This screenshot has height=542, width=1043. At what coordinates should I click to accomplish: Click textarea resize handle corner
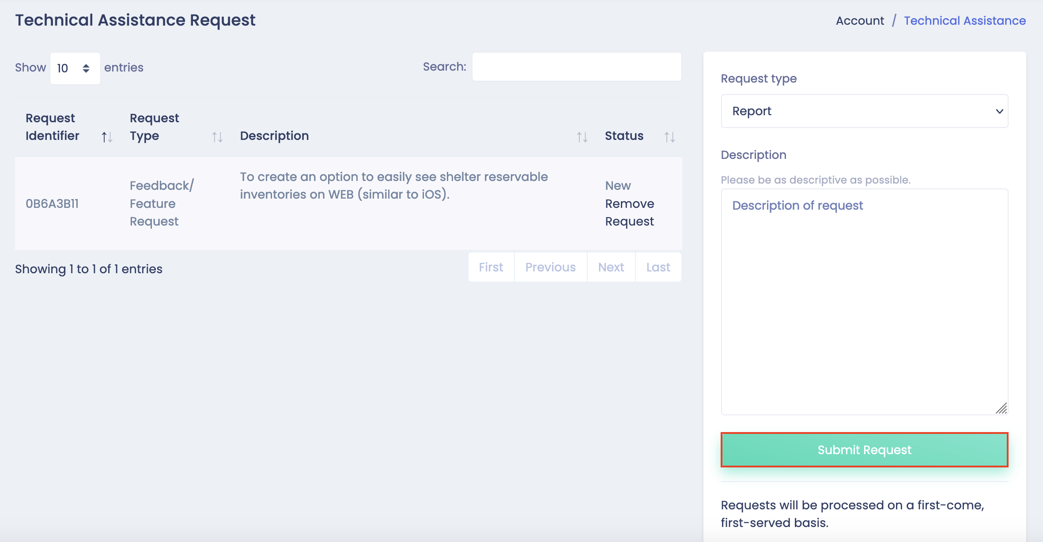pyautogui.click(x=1001, y=408)
